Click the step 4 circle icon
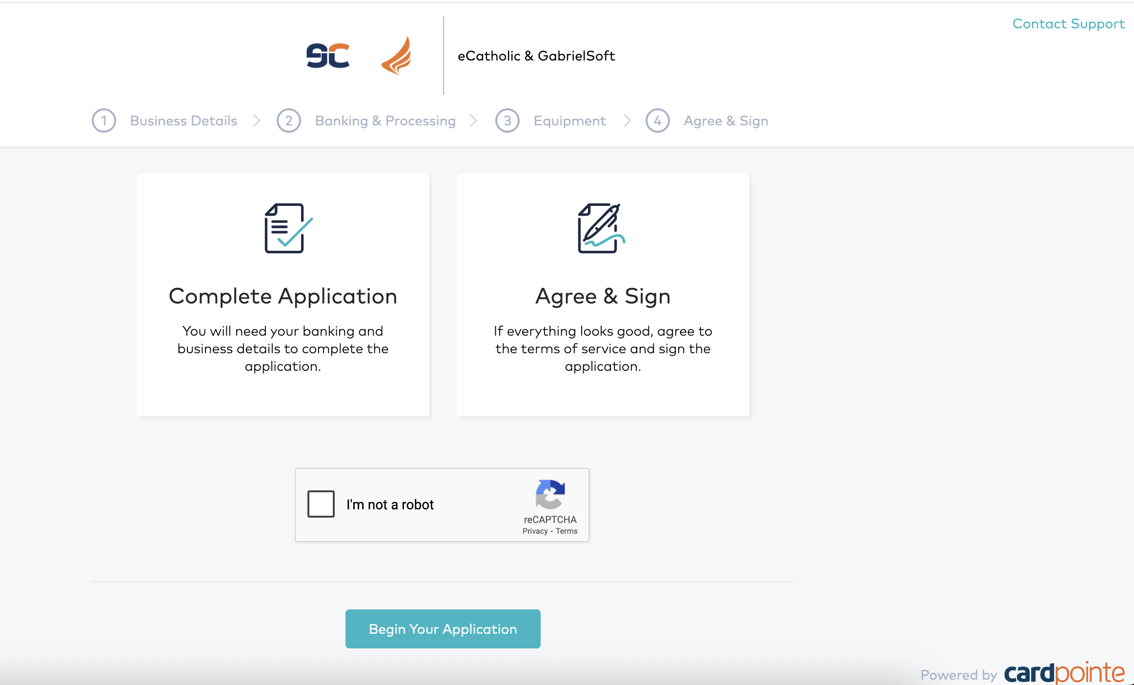 click(658, 121)
